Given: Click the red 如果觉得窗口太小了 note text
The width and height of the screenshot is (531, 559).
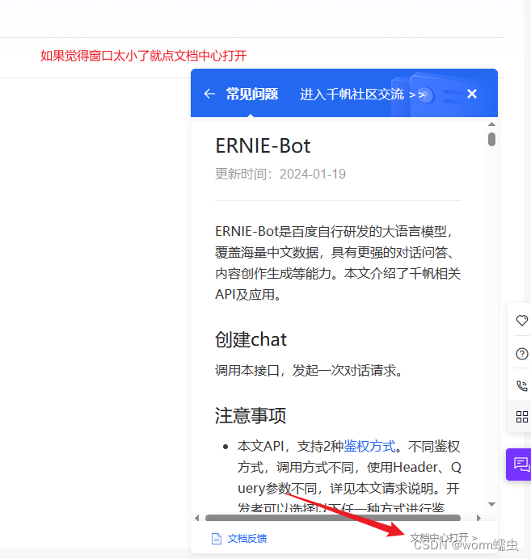Looking at the screenshot, I should [143, 56].
